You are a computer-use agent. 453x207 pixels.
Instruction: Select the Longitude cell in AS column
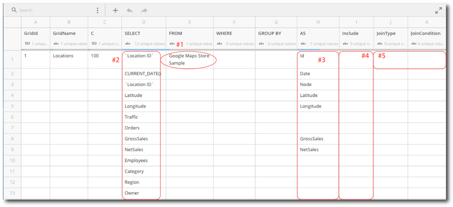318,107
